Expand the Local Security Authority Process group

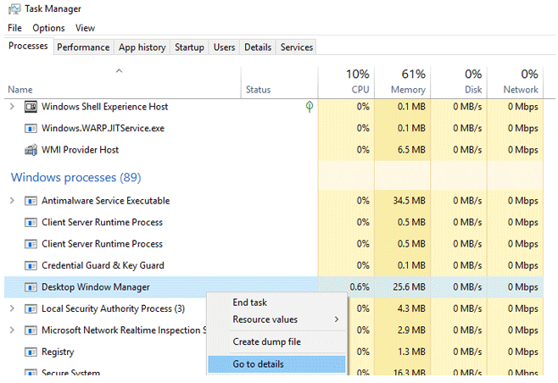click(12, 308)
